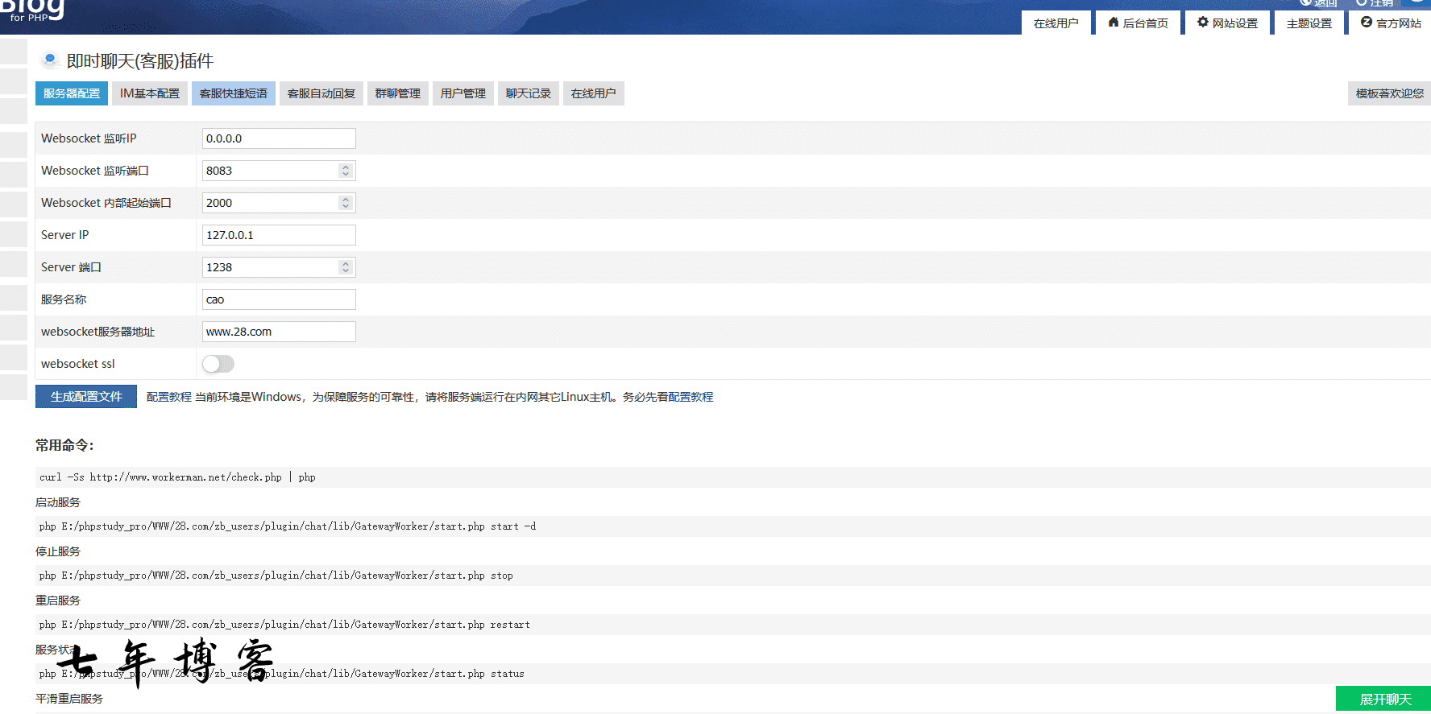Click 模板套欢迎您 button

tap(1390, 93)
